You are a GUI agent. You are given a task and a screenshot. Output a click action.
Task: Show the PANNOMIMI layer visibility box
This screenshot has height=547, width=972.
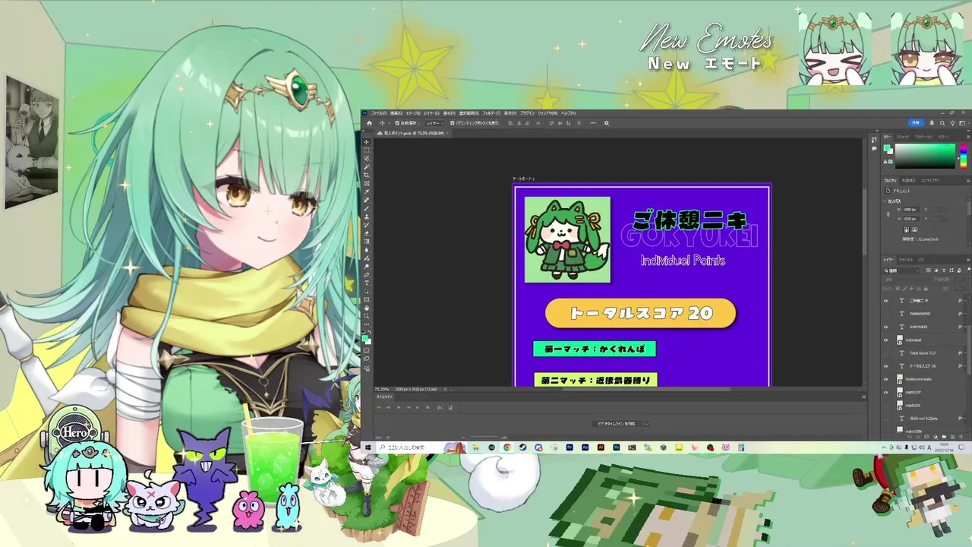885,314
